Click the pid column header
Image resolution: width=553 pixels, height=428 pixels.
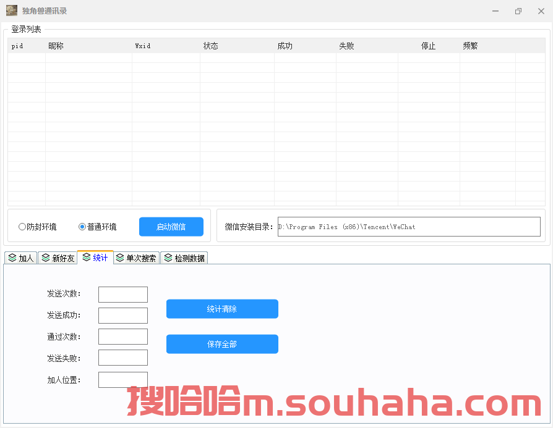pos(19,46)
